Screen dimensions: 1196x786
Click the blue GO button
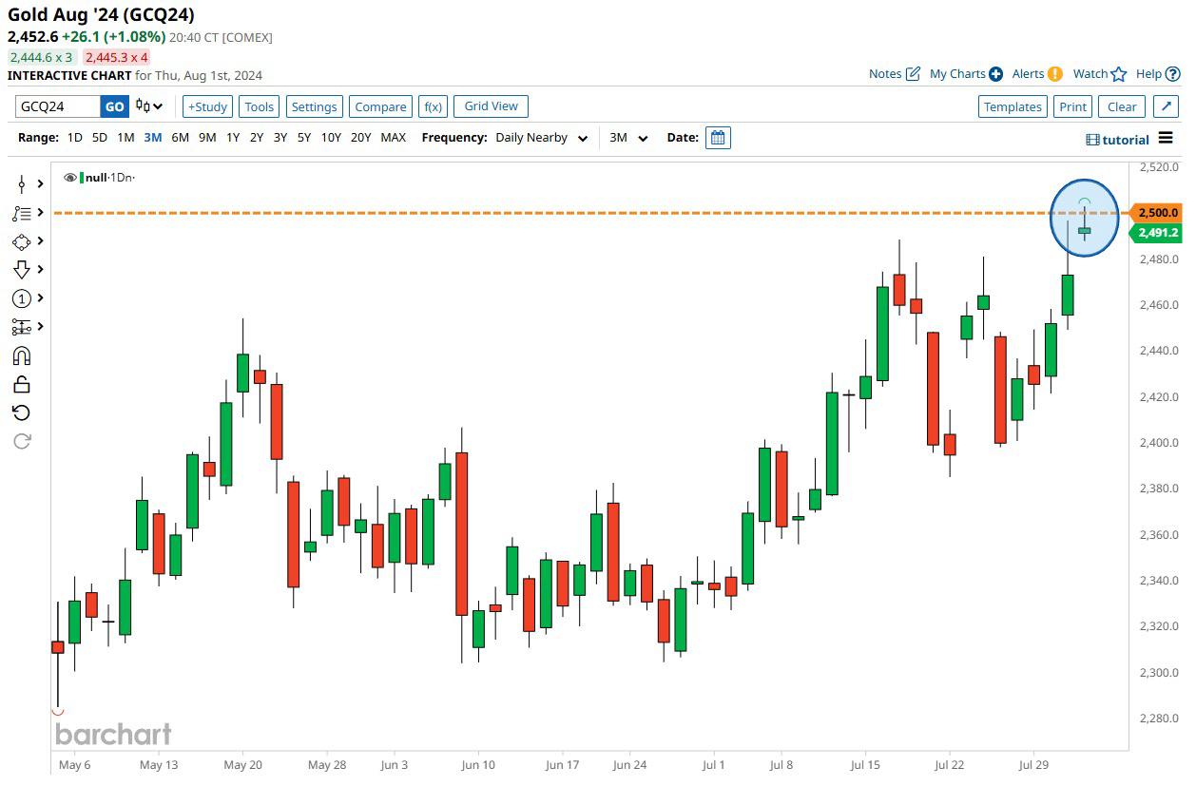(x=114, y=106)
